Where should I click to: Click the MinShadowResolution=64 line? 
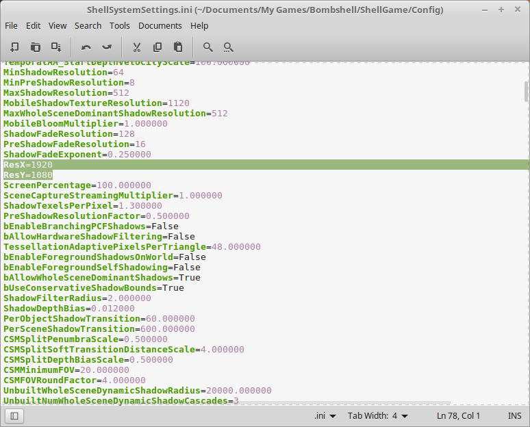click(x=64, y=73)
